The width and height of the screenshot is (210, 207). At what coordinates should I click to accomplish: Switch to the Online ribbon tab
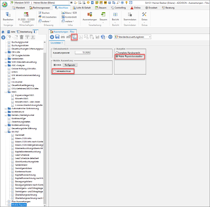[135, 8]
